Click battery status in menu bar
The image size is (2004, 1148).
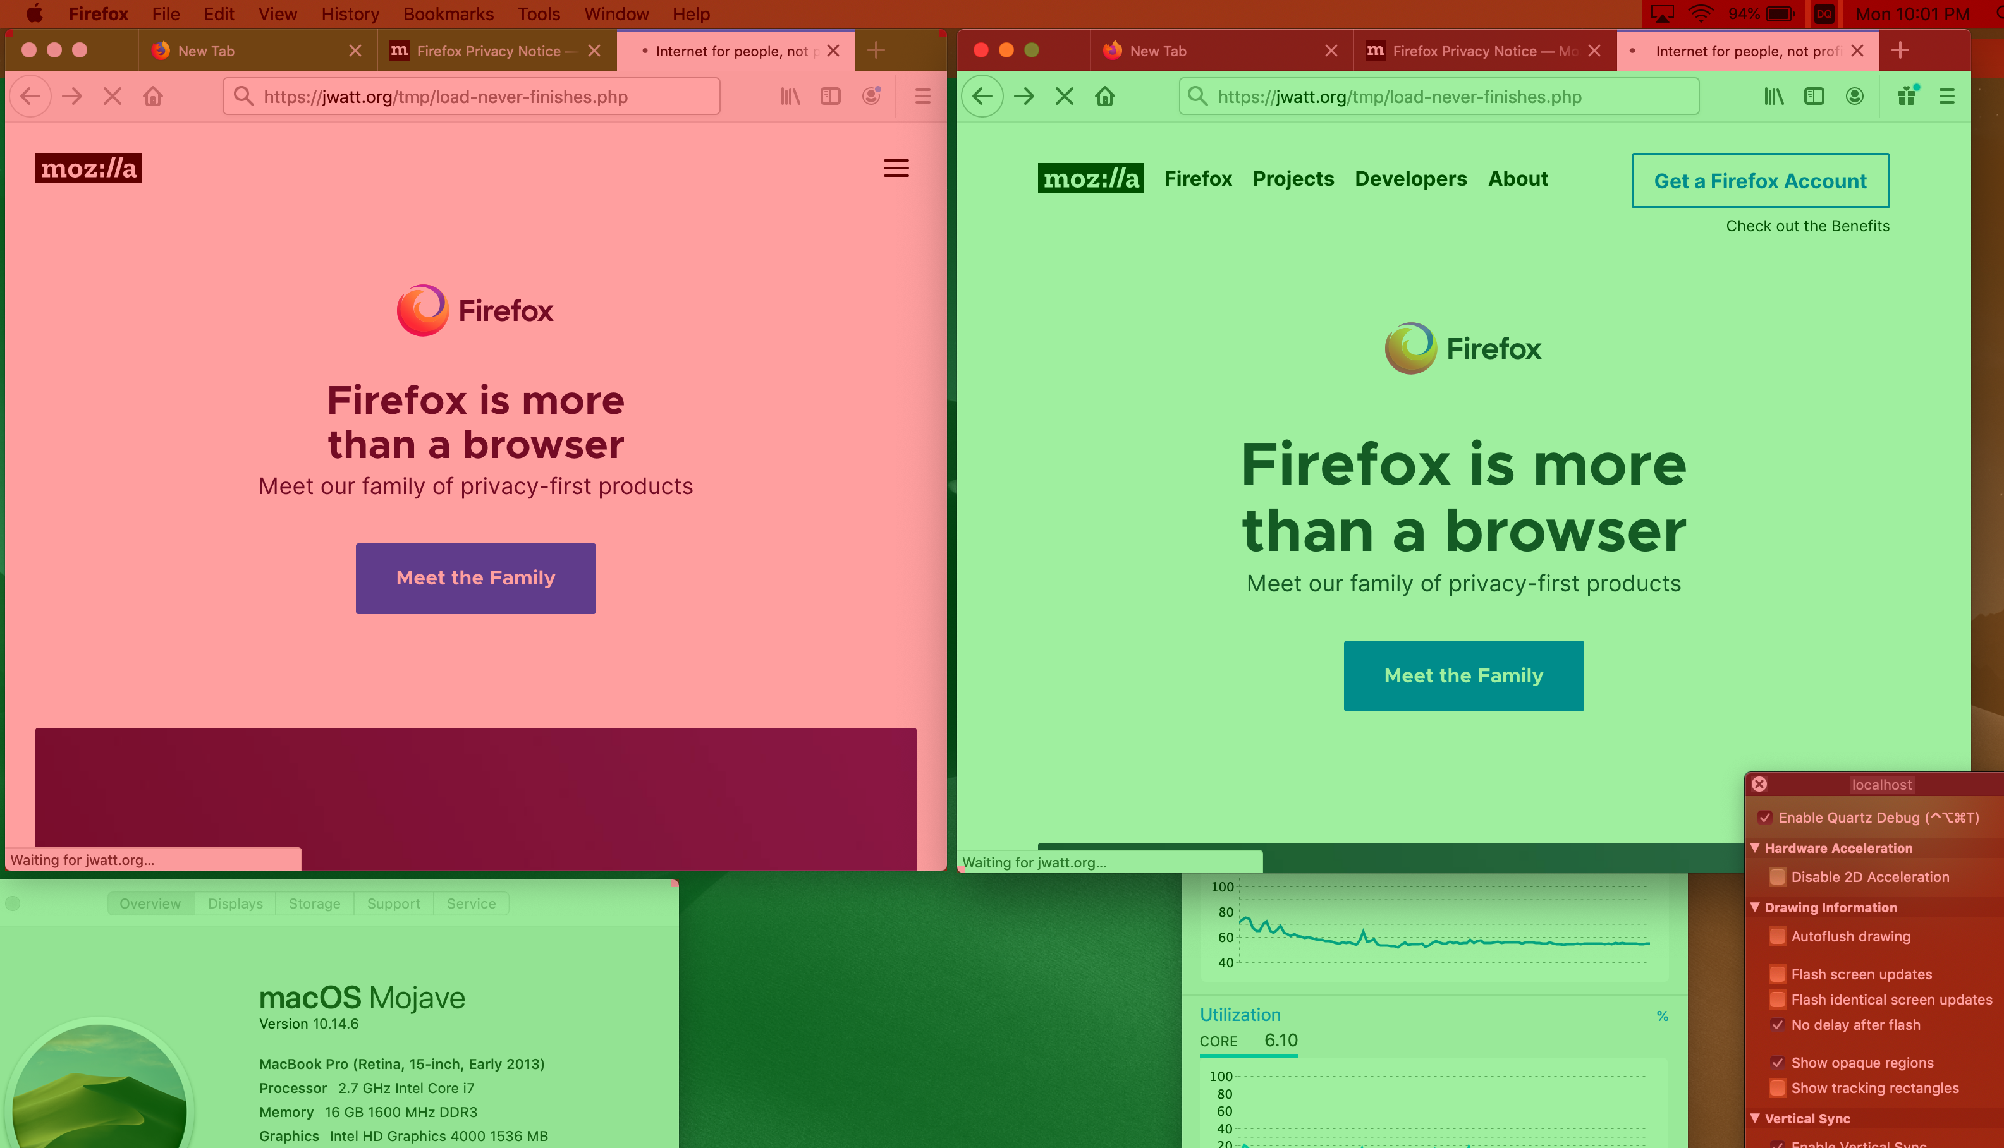tap(1762, 13)
